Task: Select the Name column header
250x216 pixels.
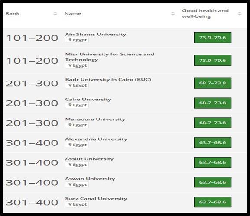Action: pyautogui.click(x=73, y=13)
